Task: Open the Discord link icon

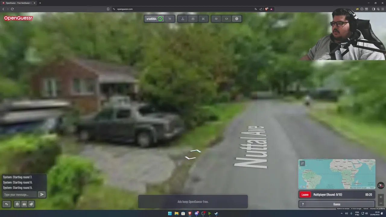Action: [x=24, y=204]
